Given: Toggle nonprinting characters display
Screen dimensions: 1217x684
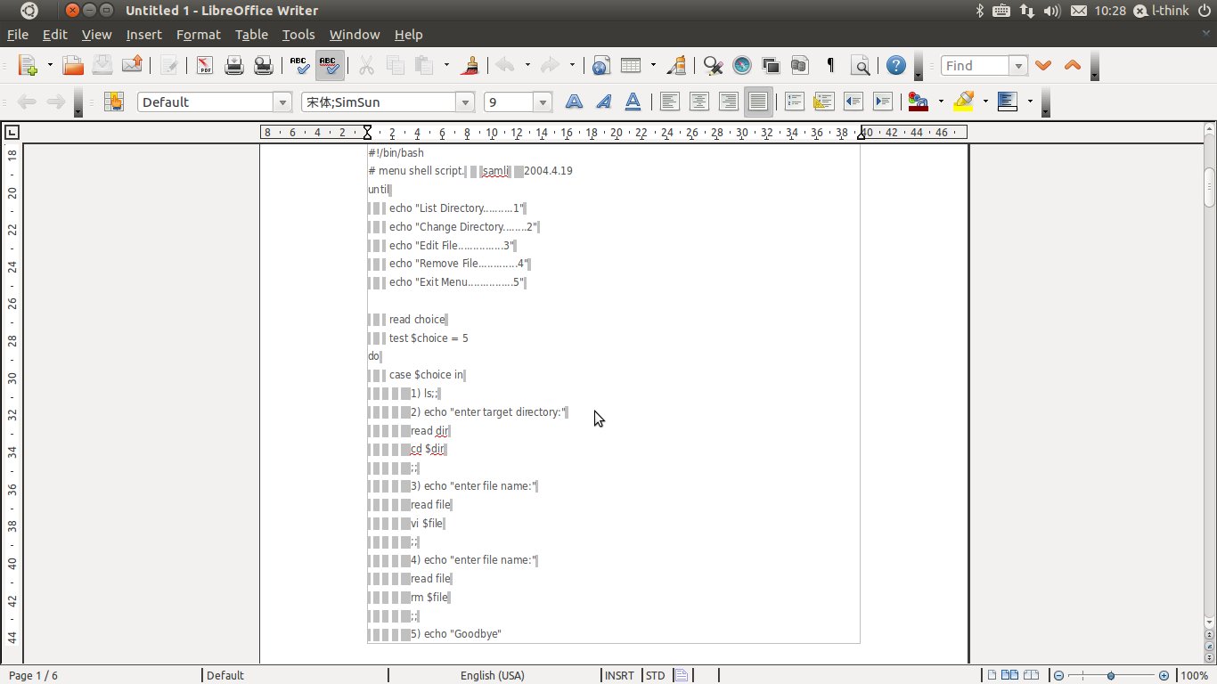Looking at the screenshot, I should point(830,65).
